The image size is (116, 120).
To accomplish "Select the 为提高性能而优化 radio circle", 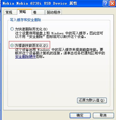I will pyautogui.click(x=12, y=45).
